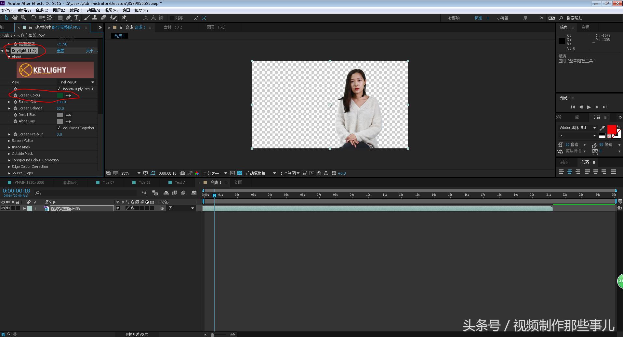623x337 pixels.
Task: Toggle Lock Biases Together checkbox
Action: pos(59,128)
